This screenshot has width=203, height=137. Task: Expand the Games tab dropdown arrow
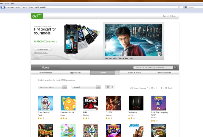118,73
